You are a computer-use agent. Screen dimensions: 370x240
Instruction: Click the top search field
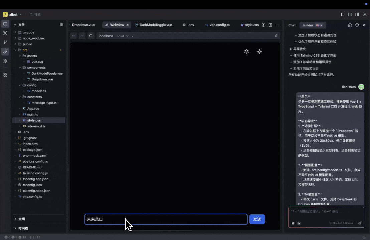pos(35,14)
